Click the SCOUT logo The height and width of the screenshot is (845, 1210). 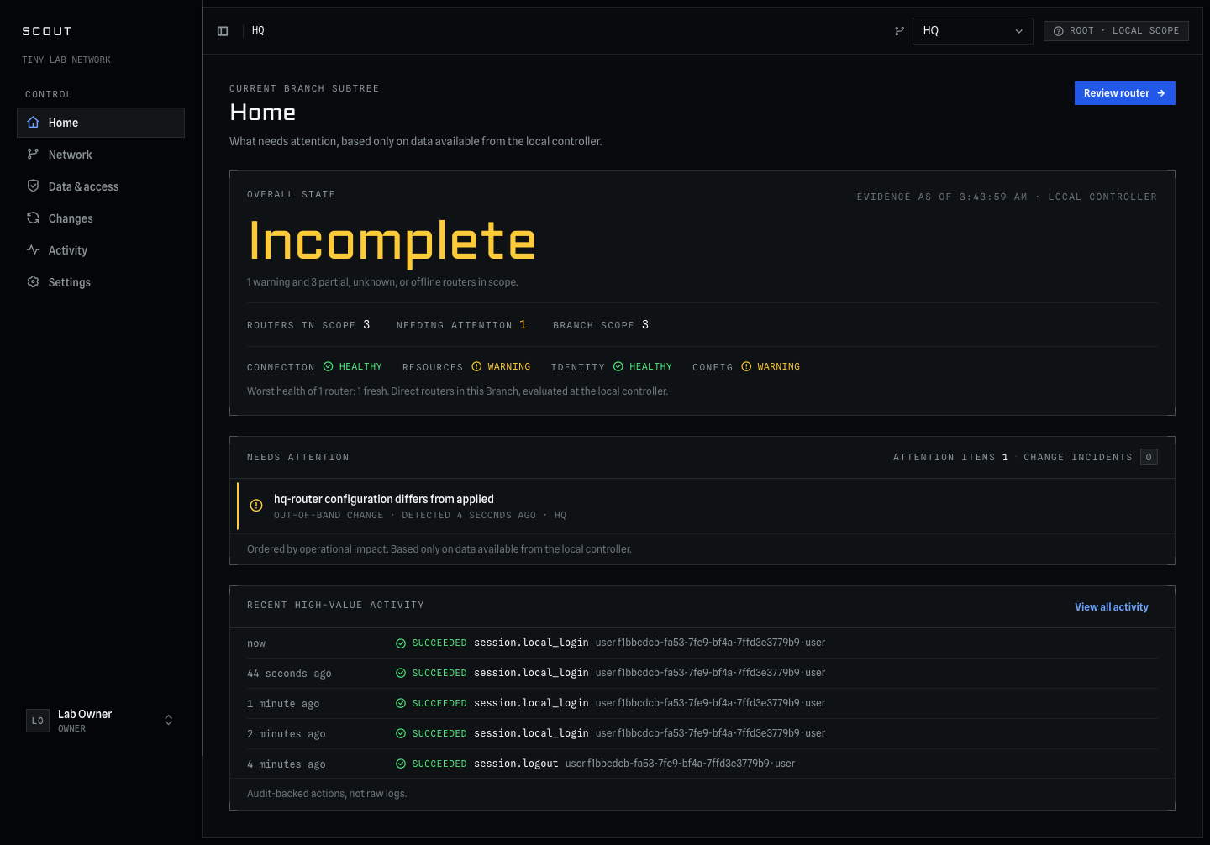click(x=47, y=31)
